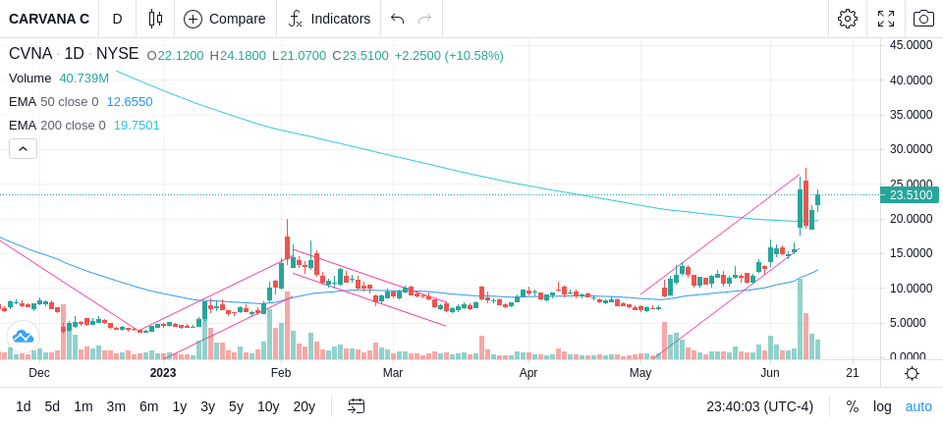Set range to 5d
The image size is (943, 425).
pos(52,406)
